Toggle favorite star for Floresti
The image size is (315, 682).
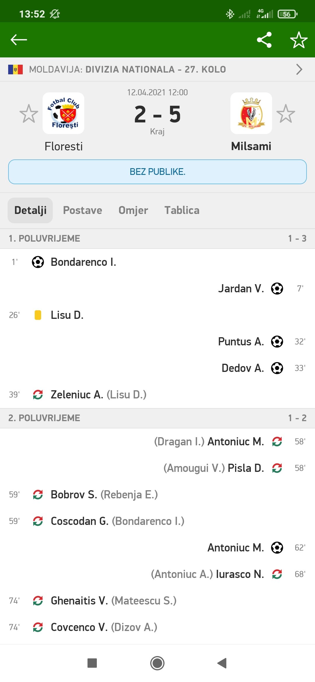(29, 114)
